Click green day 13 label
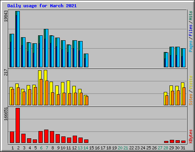The image size is (195, 152). [80, 148]
